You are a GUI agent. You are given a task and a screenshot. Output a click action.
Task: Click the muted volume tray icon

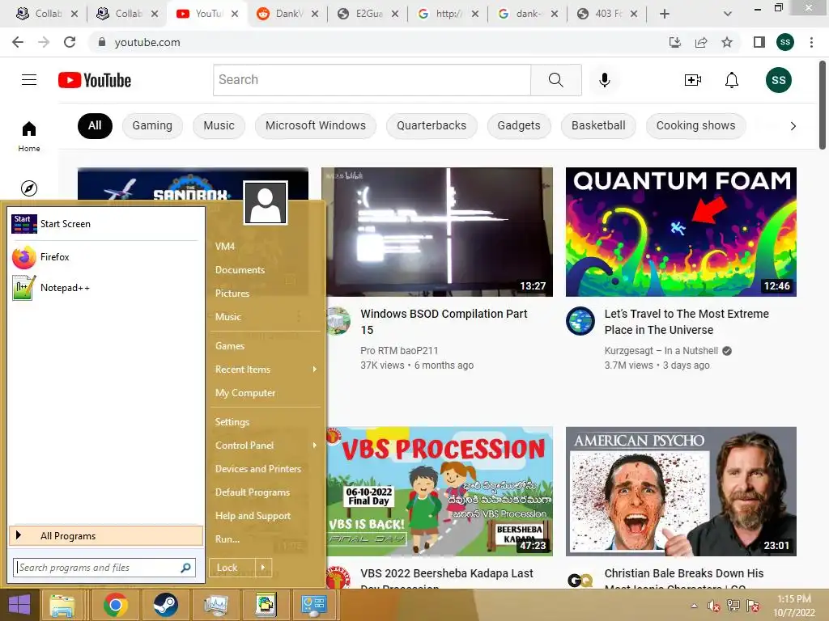713,606
